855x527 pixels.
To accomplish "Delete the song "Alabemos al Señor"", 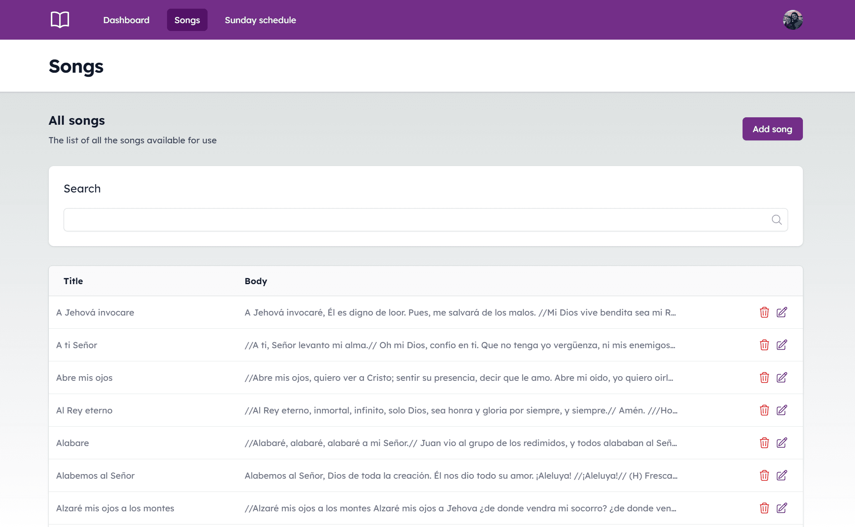I will coord(764,475).
